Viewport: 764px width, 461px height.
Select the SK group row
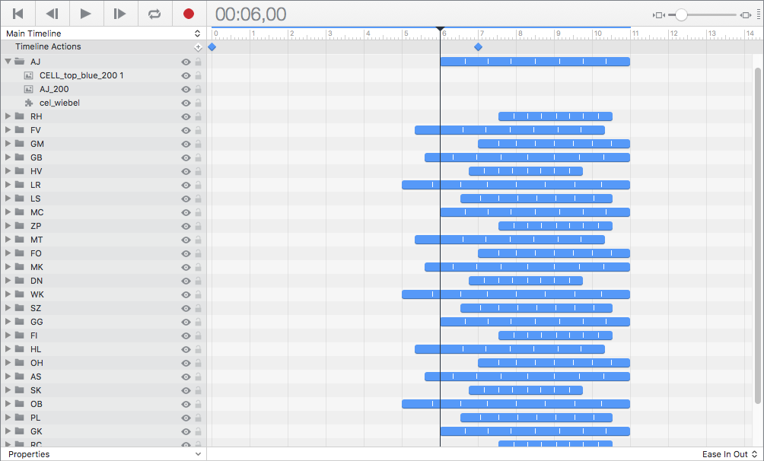click(x=103, y=390)
